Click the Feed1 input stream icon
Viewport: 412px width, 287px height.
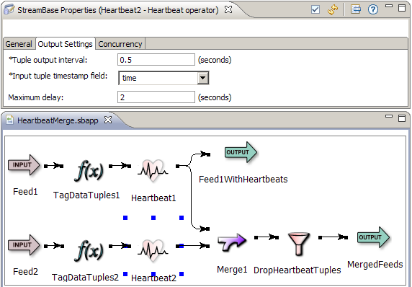(x=24, y=164)
